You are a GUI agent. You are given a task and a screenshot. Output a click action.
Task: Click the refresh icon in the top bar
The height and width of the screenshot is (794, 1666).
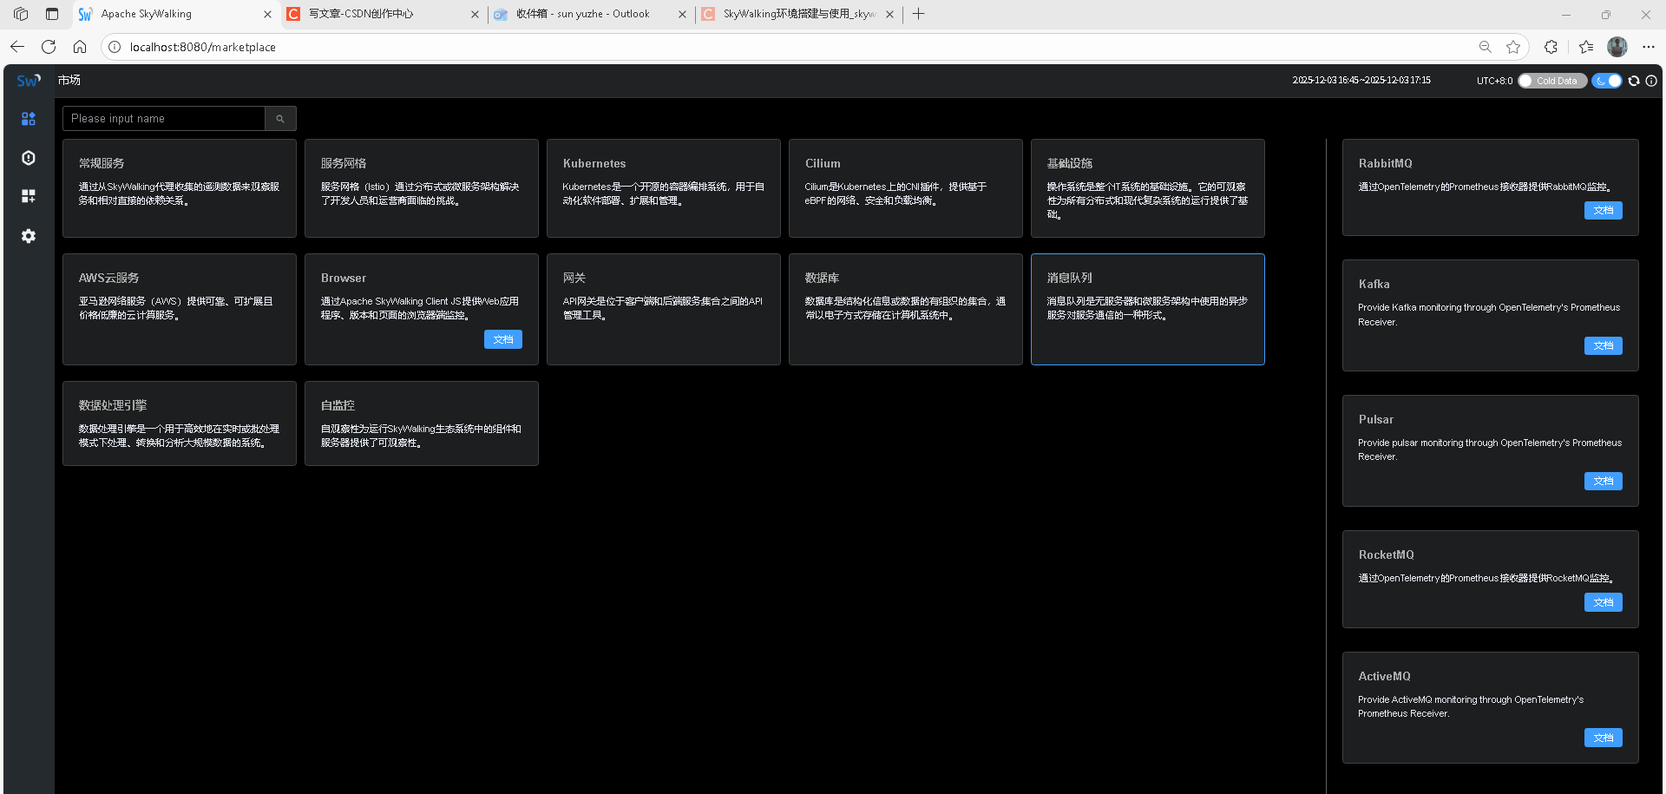pyautogui.click(x=1634, y=81)
